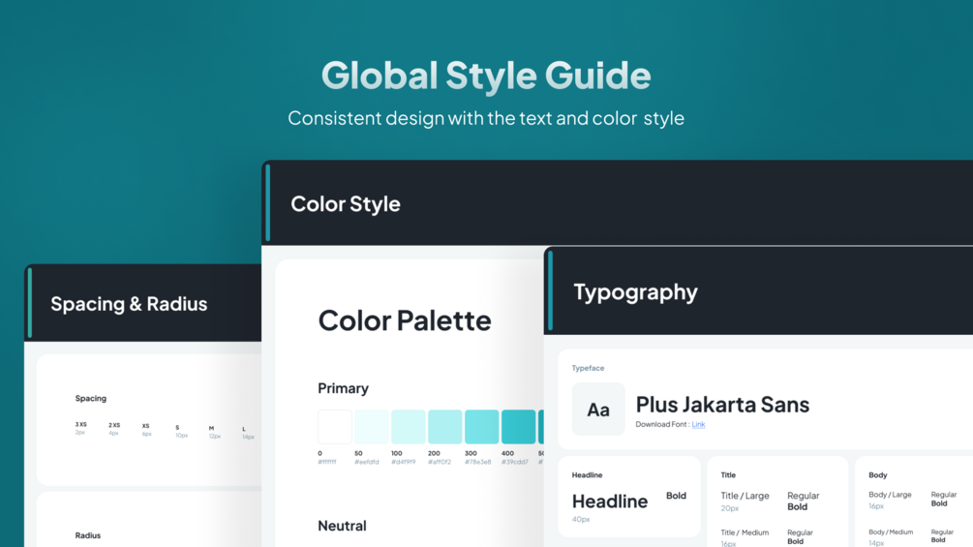Click the Radius section label
This screenshot has height=547, width=973.
click(x=87, y=535)
